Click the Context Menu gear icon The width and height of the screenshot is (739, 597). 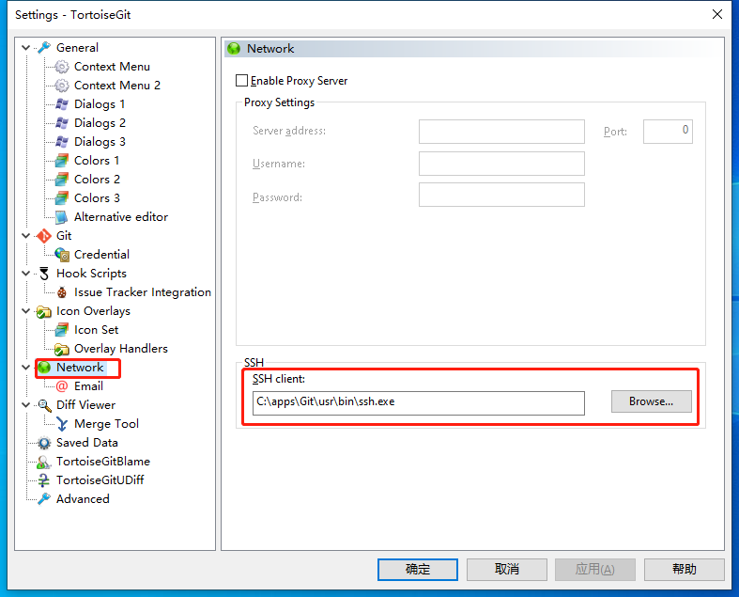[62, 67]
